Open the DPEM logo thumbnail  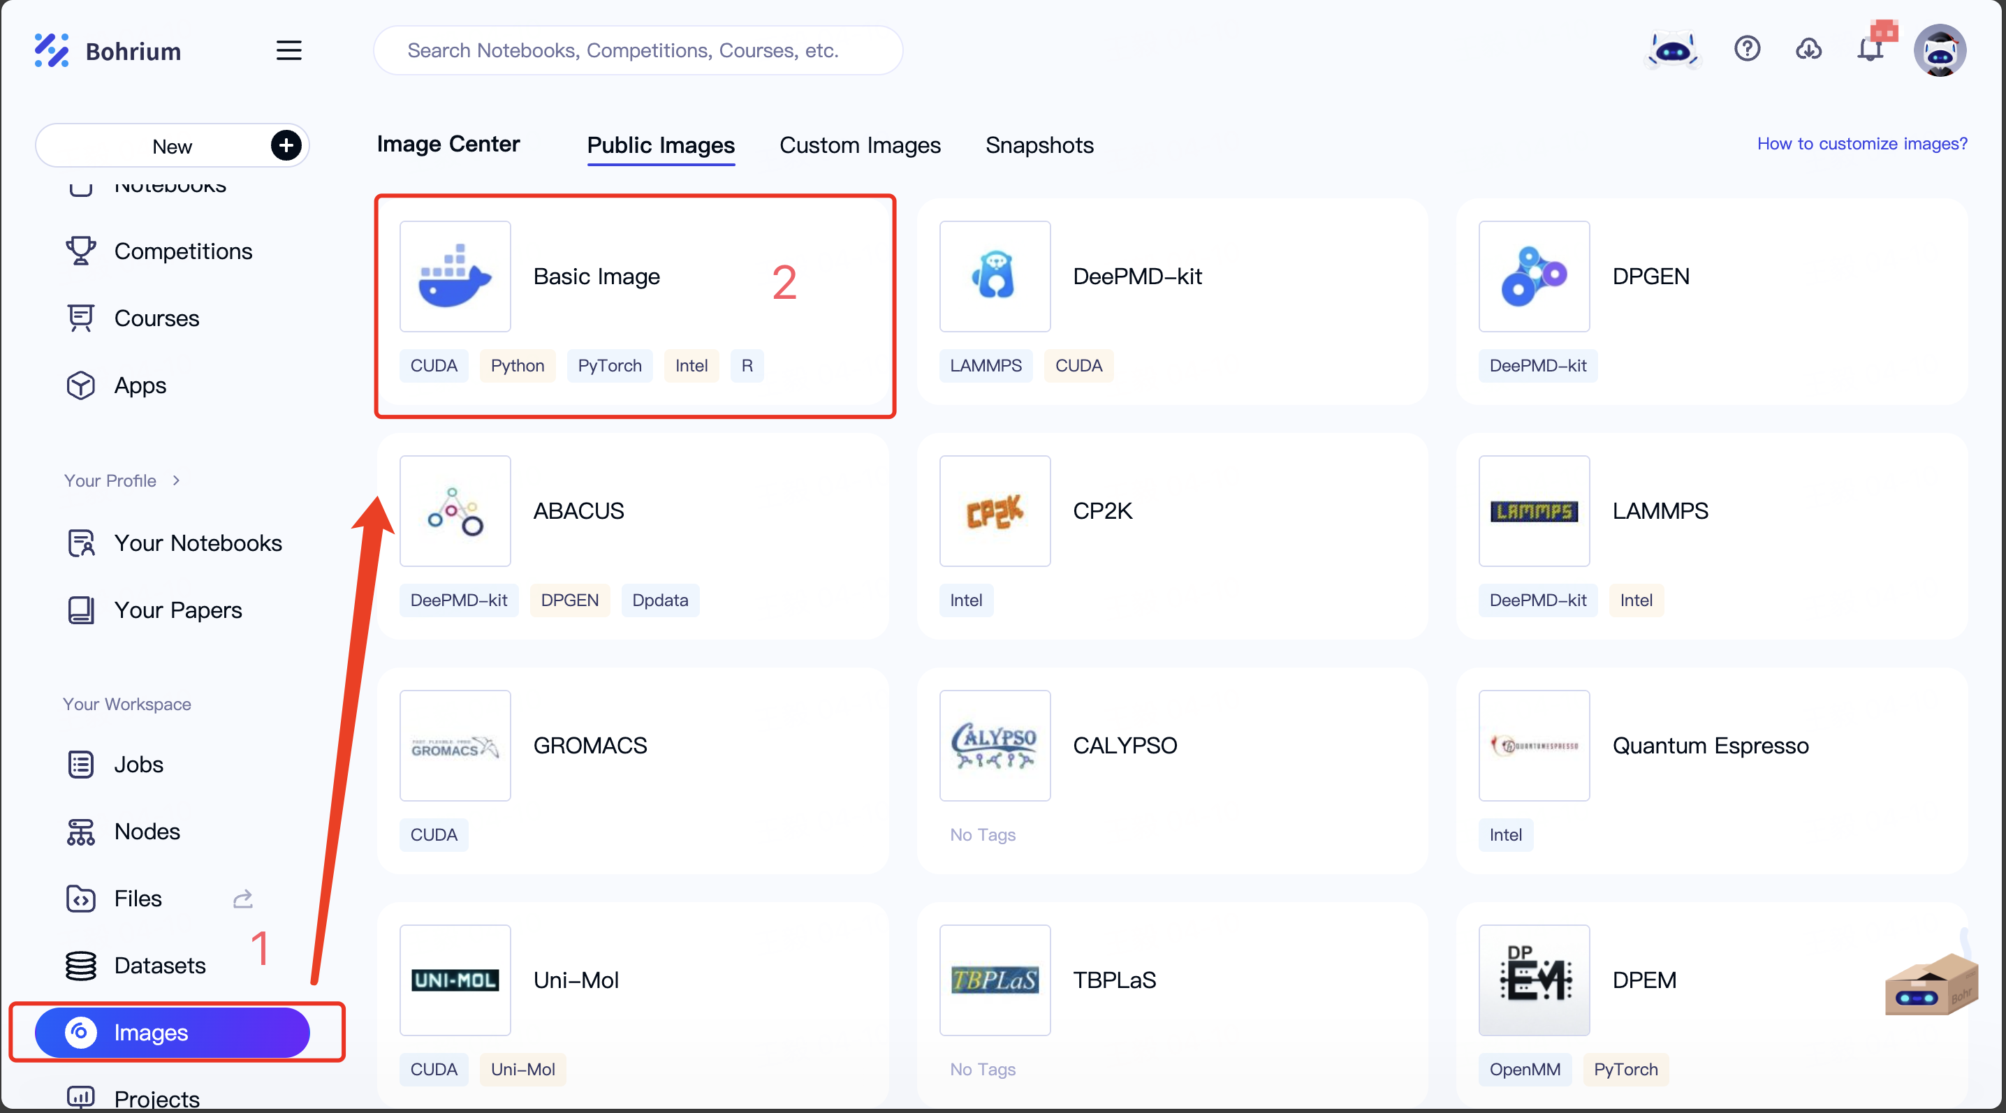click(x=1534, y=980)
